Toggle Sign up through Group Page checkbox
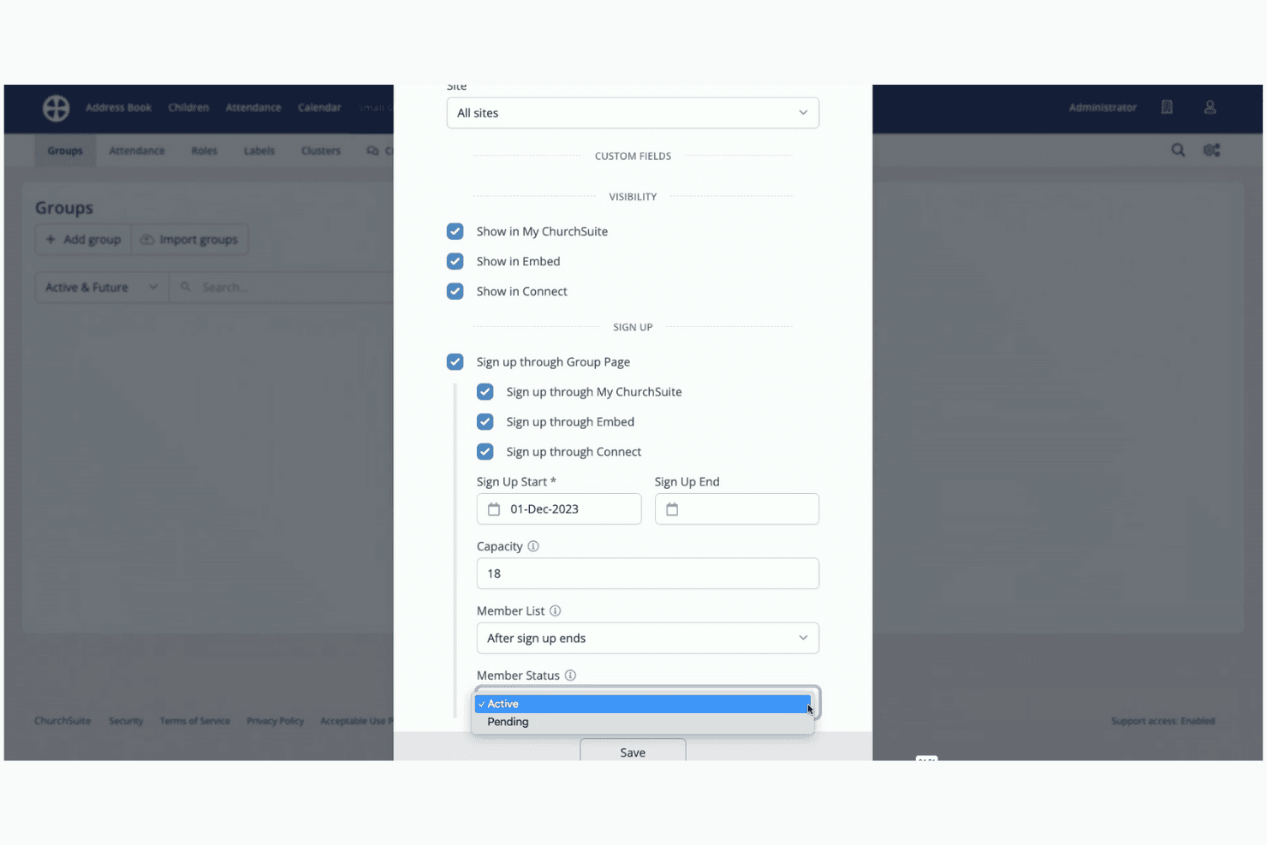Viewport: 1267px width, 845px height. (x=455, y=362)
